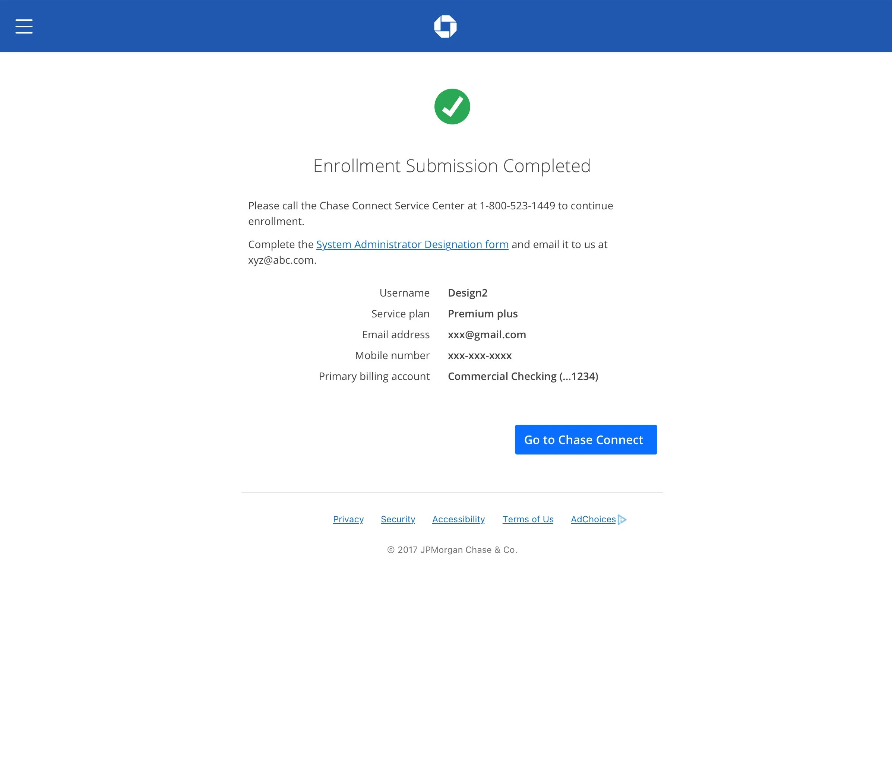
Task: Click the Enrollment Submission Completed heading
Action: pyautogui.click(x=452, y=166)
